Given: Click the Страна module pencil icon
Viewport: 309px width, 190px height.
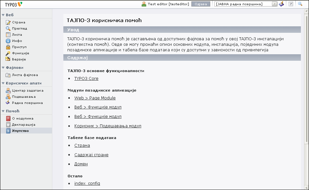Looking at the screenshot, I should click(x=8, y=22).
